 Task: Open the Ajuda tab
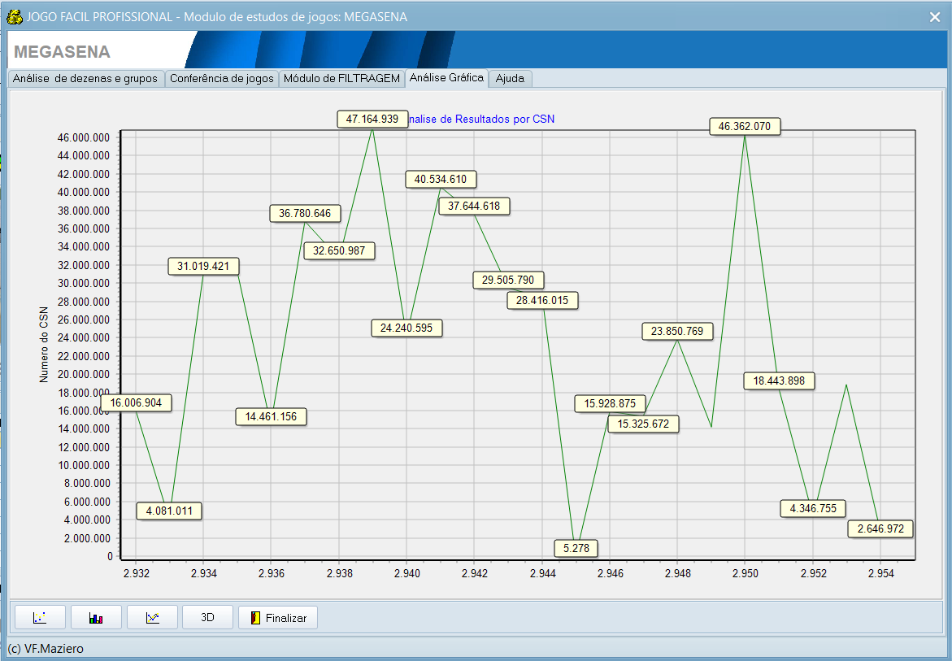coord(510,79)
